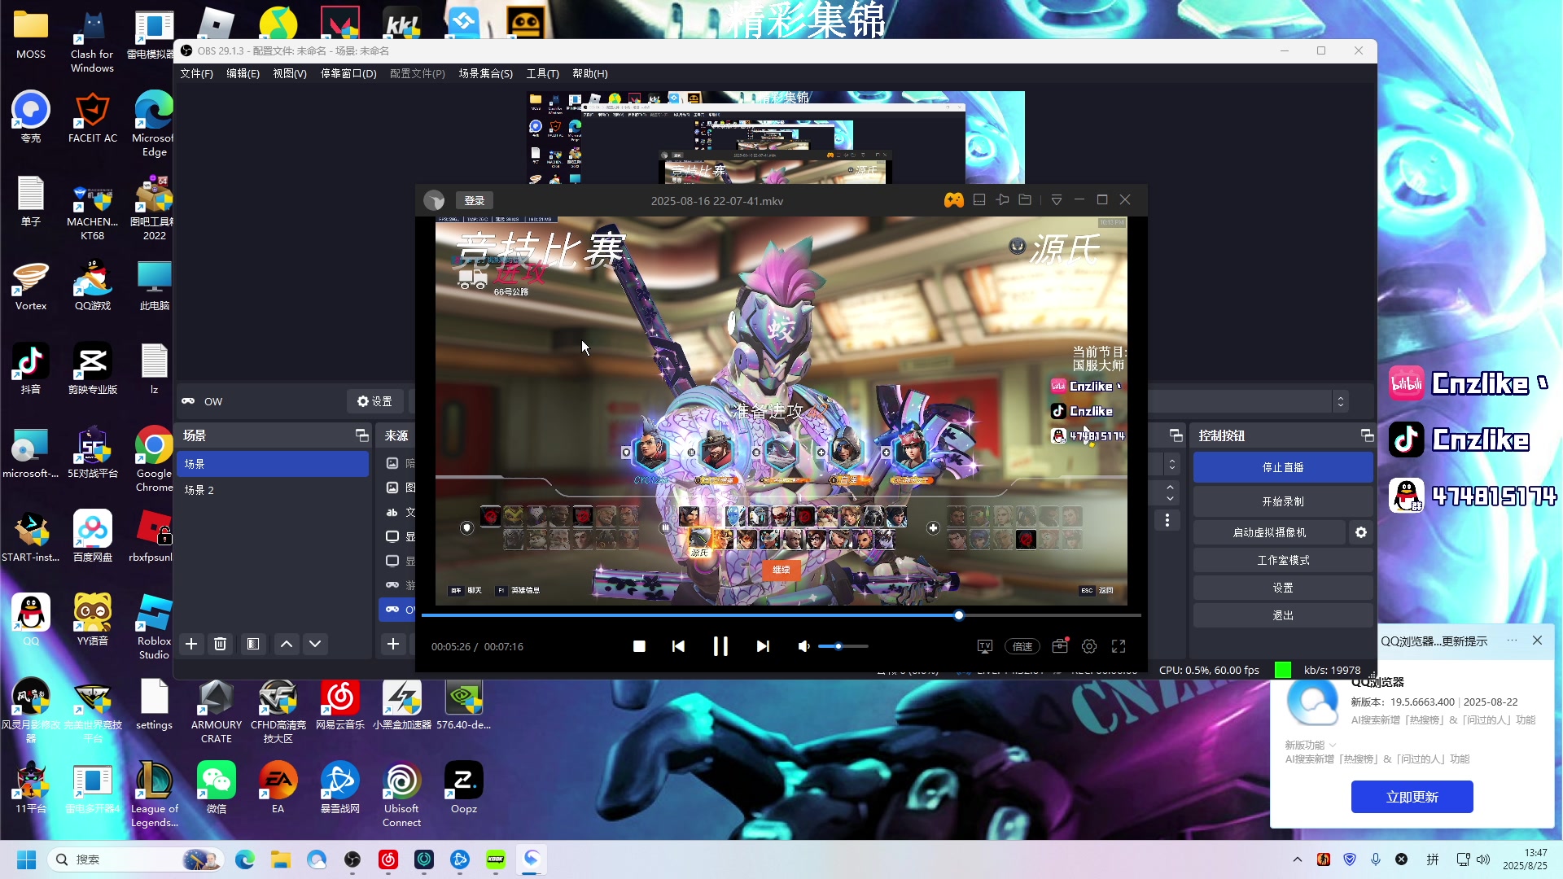Open the player main menu triangle dropdown
The image size is (1563, 879).
click(x=1057, y=200)
